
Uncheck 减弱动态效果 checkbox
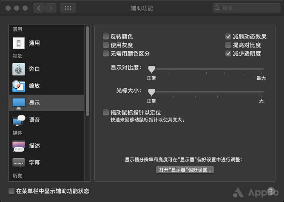pos(228,36)
